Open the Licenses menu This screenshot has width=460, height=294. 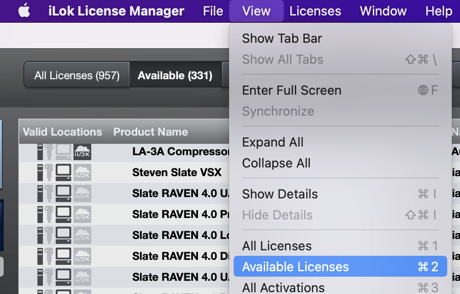315,11
